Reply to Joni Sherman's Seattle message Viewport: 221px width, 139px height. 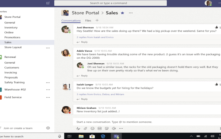click(82, 42)
